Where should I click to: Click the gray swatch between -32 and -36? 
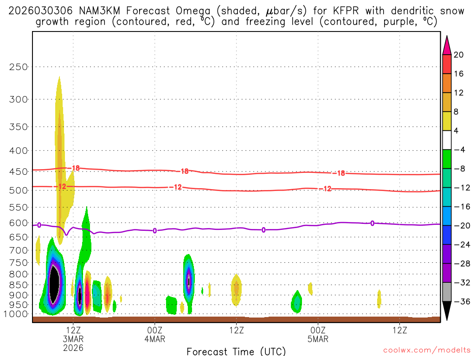point(447,292)
